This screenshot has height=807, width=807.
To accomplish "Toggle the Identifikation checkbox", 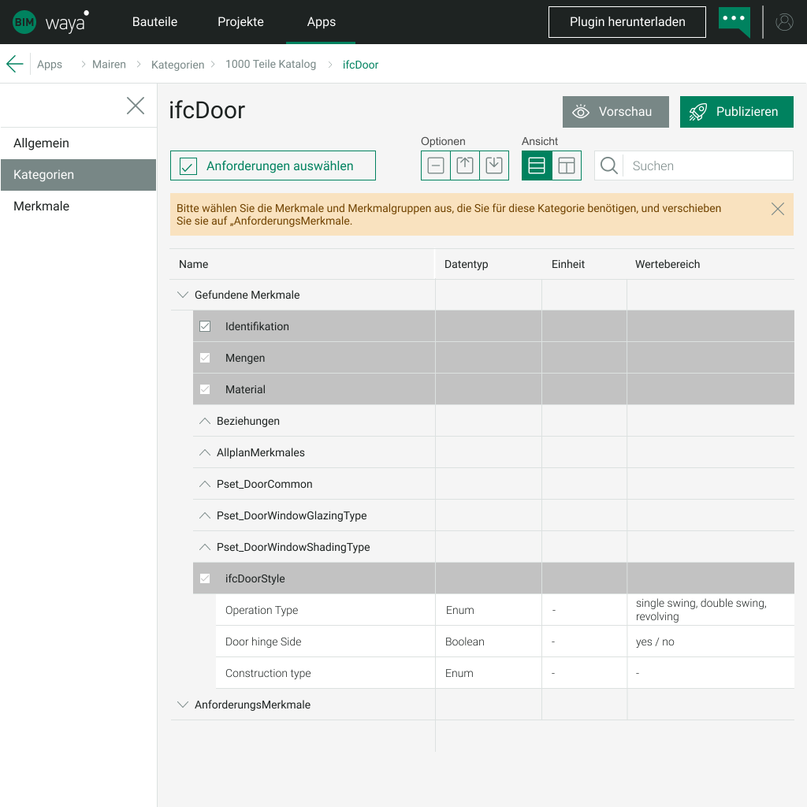I will point(205,326).
